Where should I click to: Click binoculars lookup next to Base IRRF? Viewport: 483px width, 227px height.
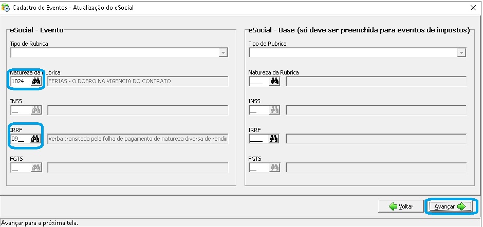pyautogui.click(x=274, y=139)
